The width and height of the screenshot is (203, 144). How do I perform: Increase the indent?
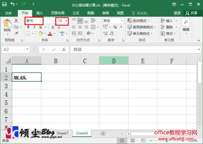coord(80,33)
